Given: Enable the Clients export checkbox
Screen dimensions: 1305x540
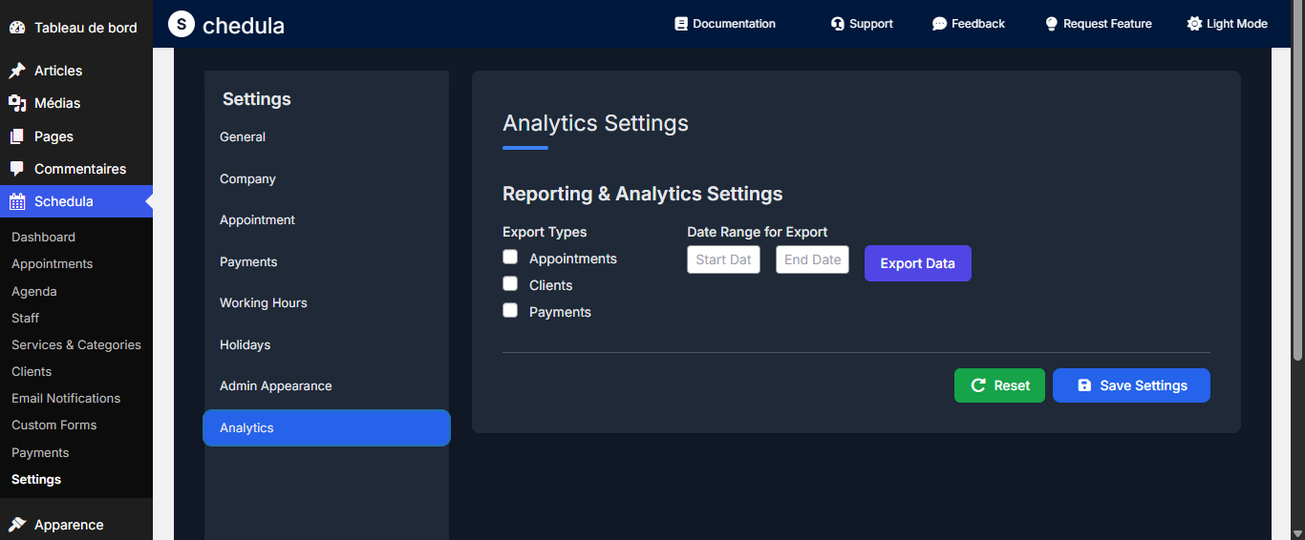Looking at the screenshot, I should point(510,283).
